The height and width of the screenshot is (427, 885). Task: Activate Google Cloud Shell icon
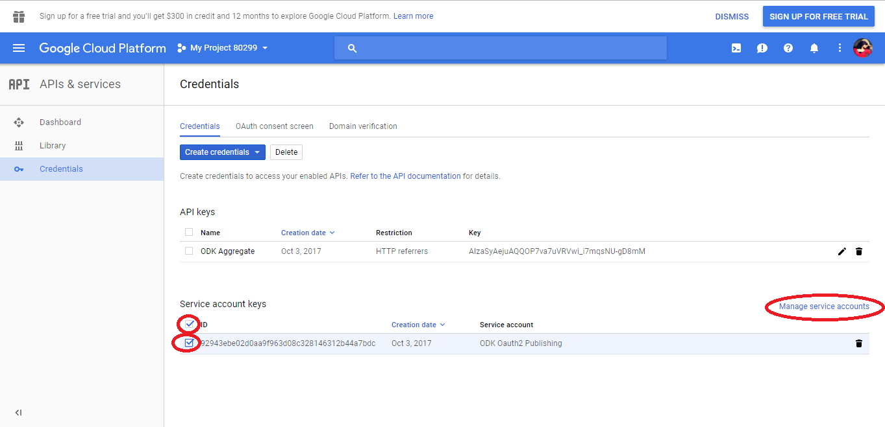point(736,48)
